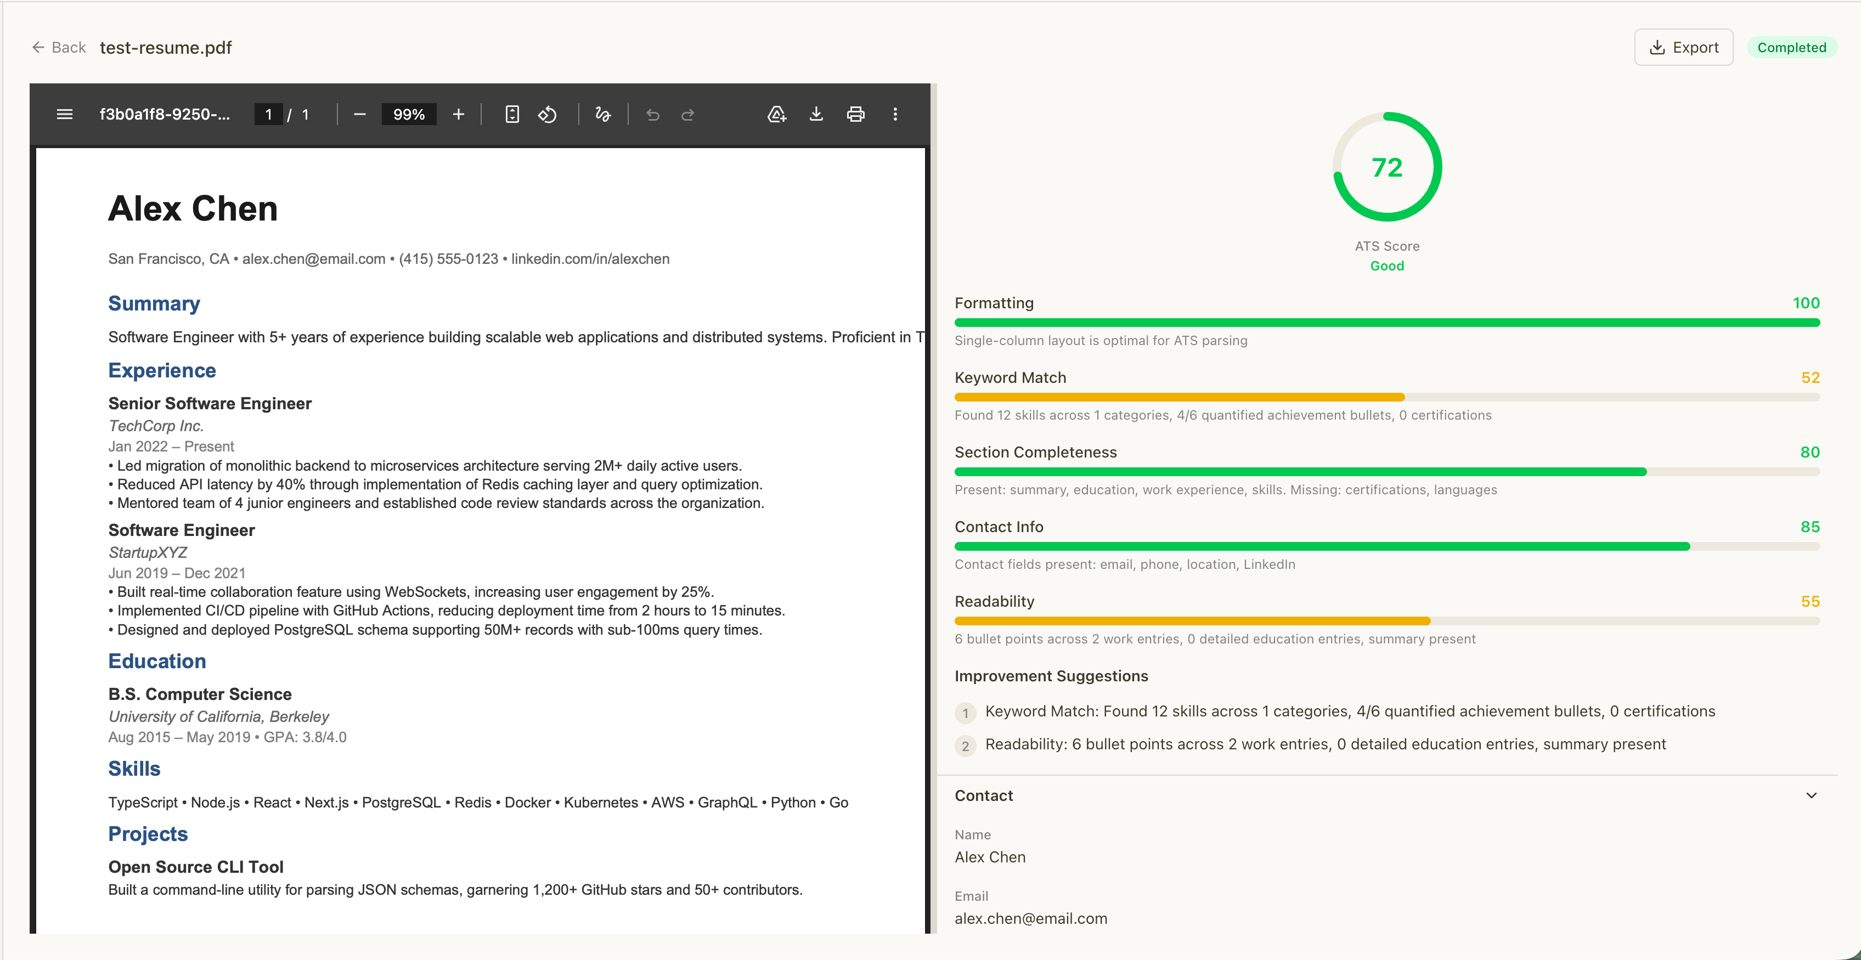The image size is (1861, 960).
Task: Edit the current page number field
Action: [x=268, y=114]
